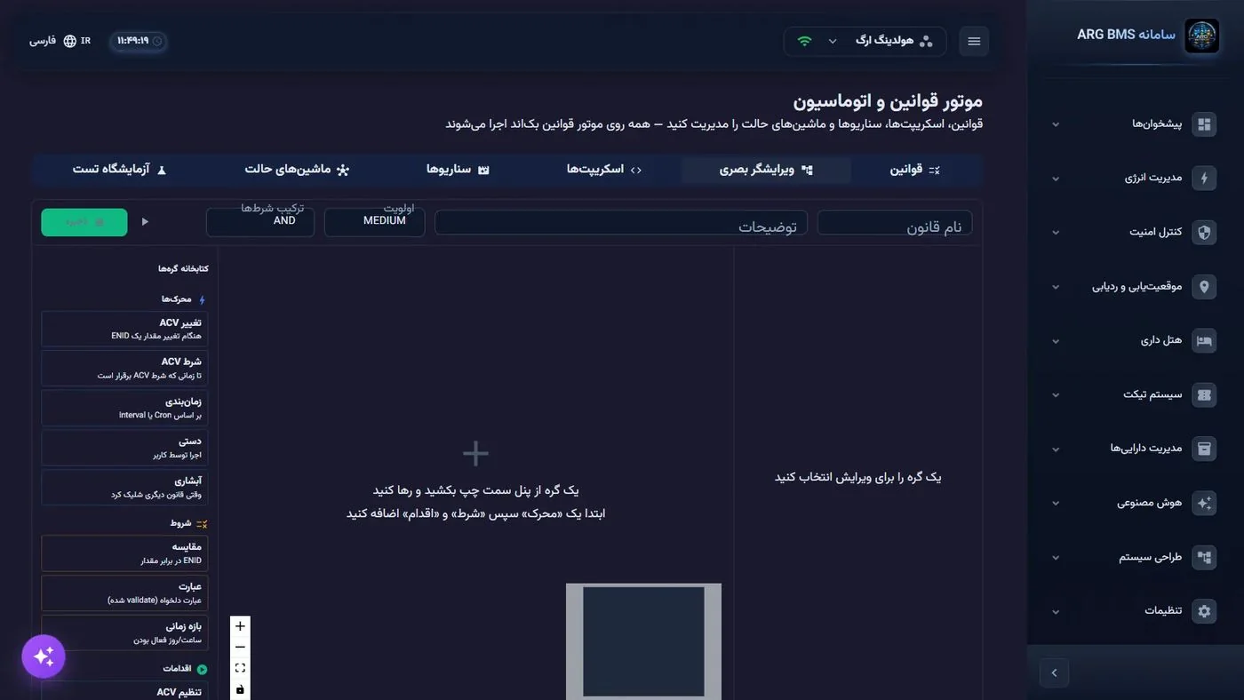Open the AND condition combination dropdown
The width and height of the screenshot is (1244, 700).
pyautogui.click(x=260, y=222)
